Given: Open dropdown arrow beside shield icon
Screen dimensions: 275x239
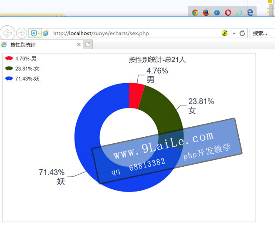Looking at the screenshot, I should [x=39, y=33].
